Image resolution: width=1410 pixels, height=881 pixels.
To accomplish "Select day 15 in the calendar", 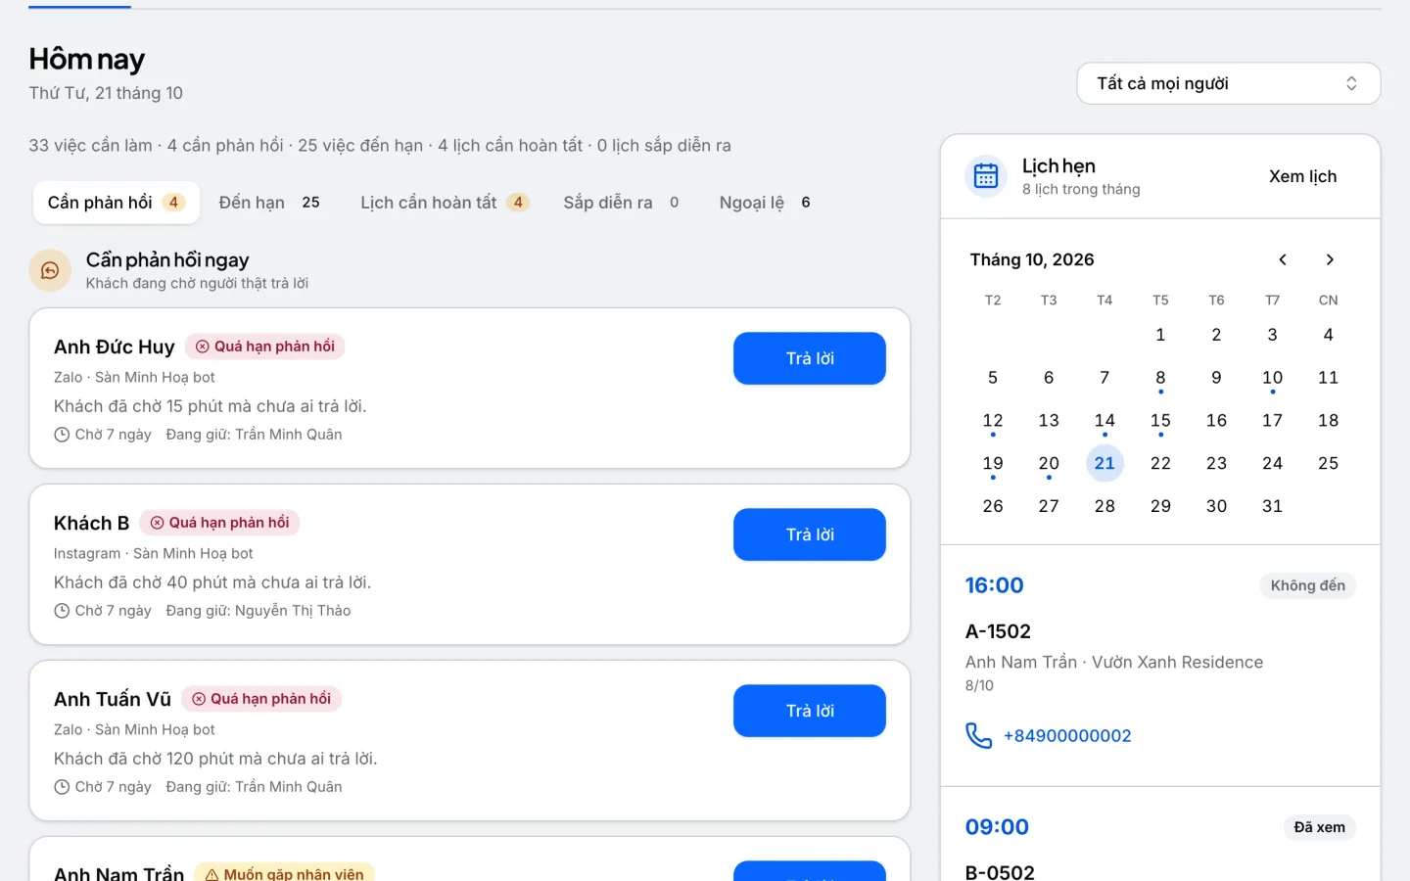I will [1160, 421].
